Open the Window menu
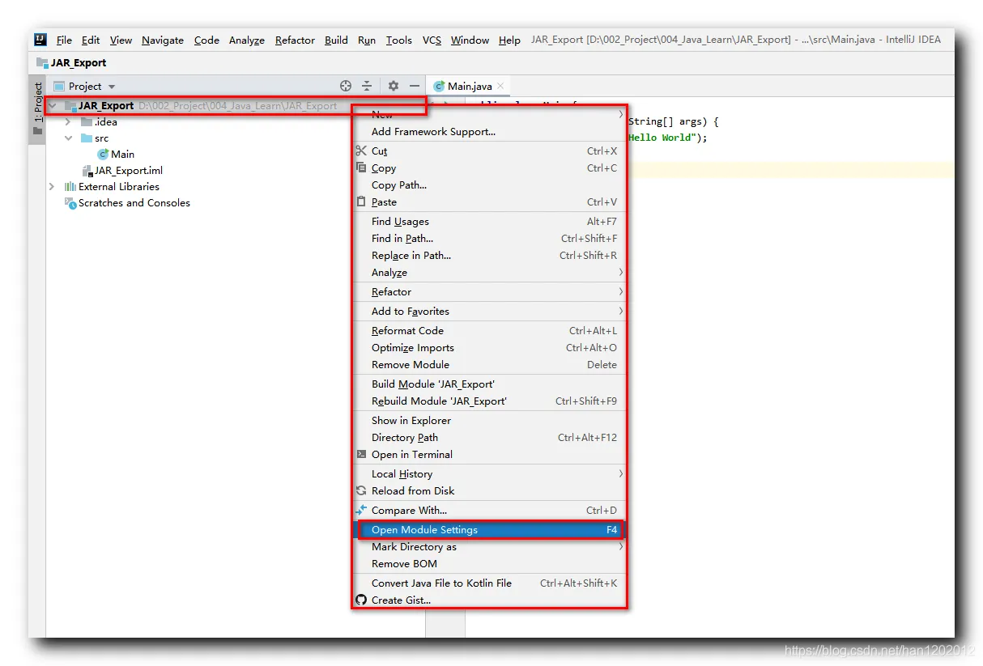This screenshot has height=666, width=983. [470, 40]
